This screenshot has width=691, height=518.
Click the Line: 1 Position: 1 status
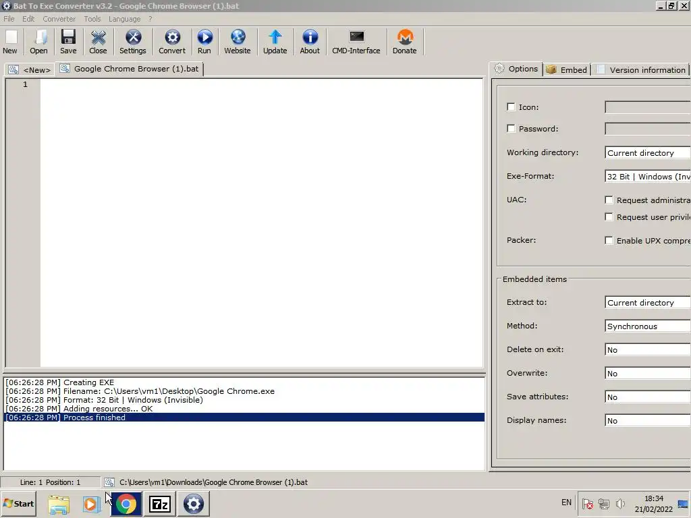[x=50, y=482]
